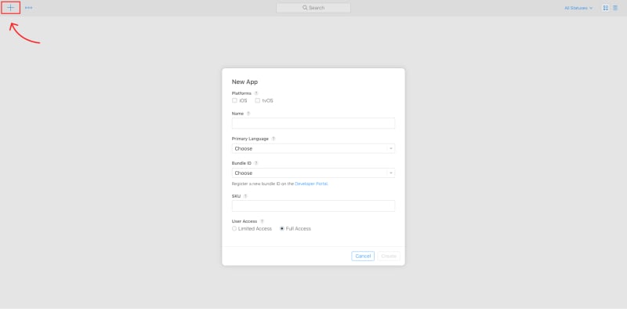Select Full Access radio option
This screenshot has width=627, height=309.
[x=282, y=228]
